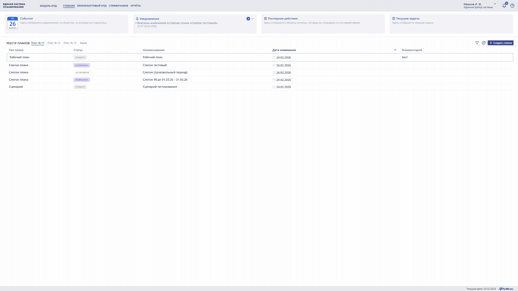The height and width of the screenshot is (291, 518).
Task: Switch to the Архив tab
Action: pos(83,43)
